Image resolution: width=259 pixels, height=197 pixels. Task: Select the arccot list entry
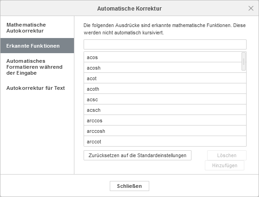(x=165, y=141)
